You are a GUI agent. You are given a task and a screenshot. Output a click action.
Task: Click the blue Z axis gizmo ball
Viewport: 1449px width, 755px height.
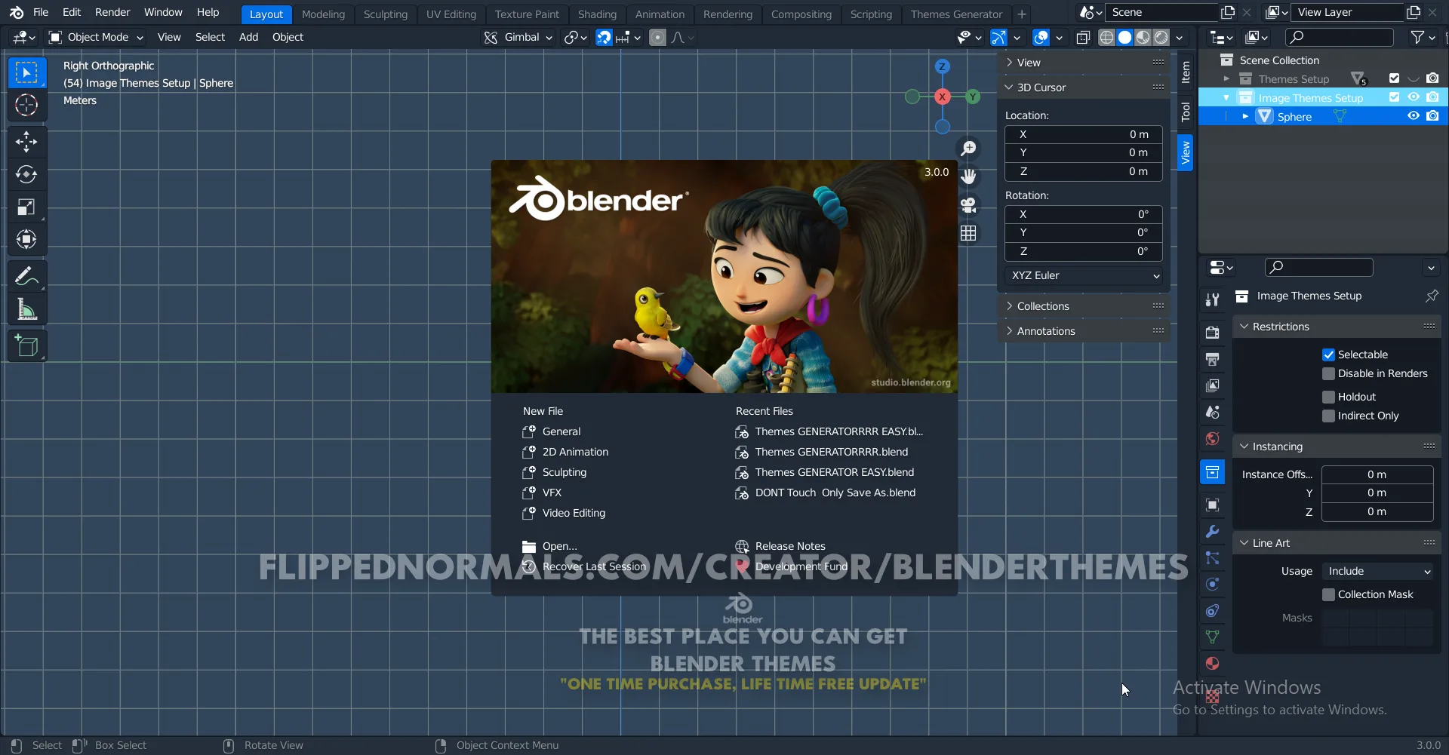coord(942,66)
